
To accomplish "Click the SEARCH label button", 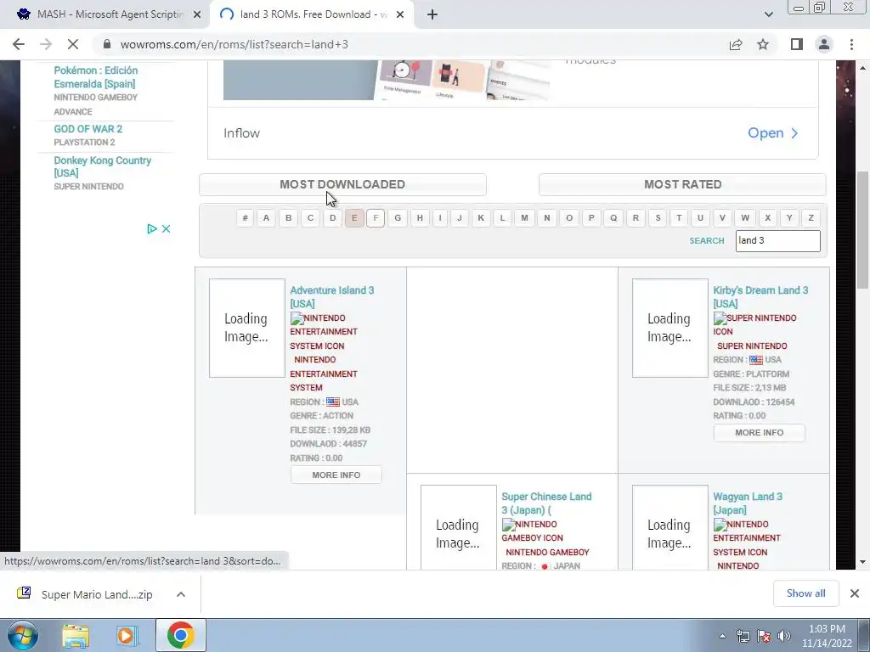I will tap(707, 240).
